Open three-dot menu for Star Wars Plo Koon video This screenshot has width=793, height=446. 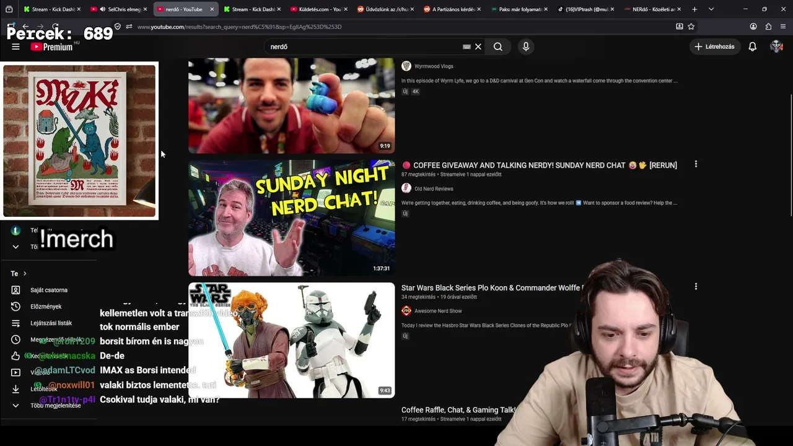coord(696,287)
